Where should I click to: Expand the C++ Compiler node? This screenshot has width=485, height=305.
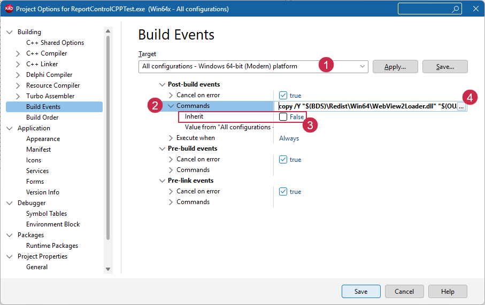[18, 53]
